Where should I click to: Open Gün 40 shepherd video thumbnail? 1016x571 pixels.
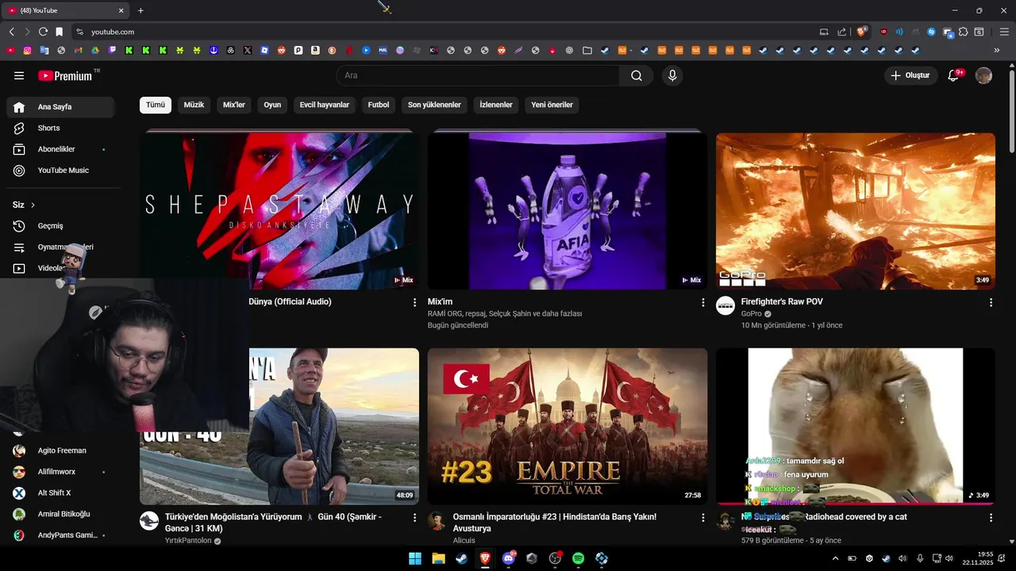click(333, 426)
